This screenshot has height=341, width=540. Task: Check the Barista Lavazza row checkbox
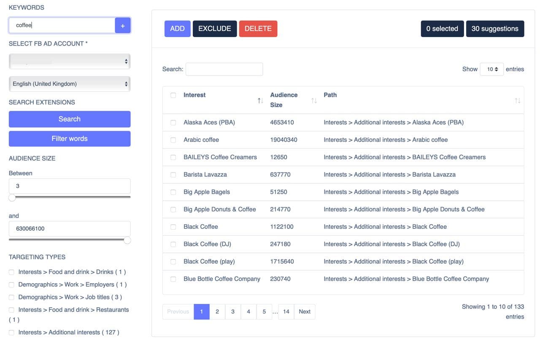click(173, 175)
